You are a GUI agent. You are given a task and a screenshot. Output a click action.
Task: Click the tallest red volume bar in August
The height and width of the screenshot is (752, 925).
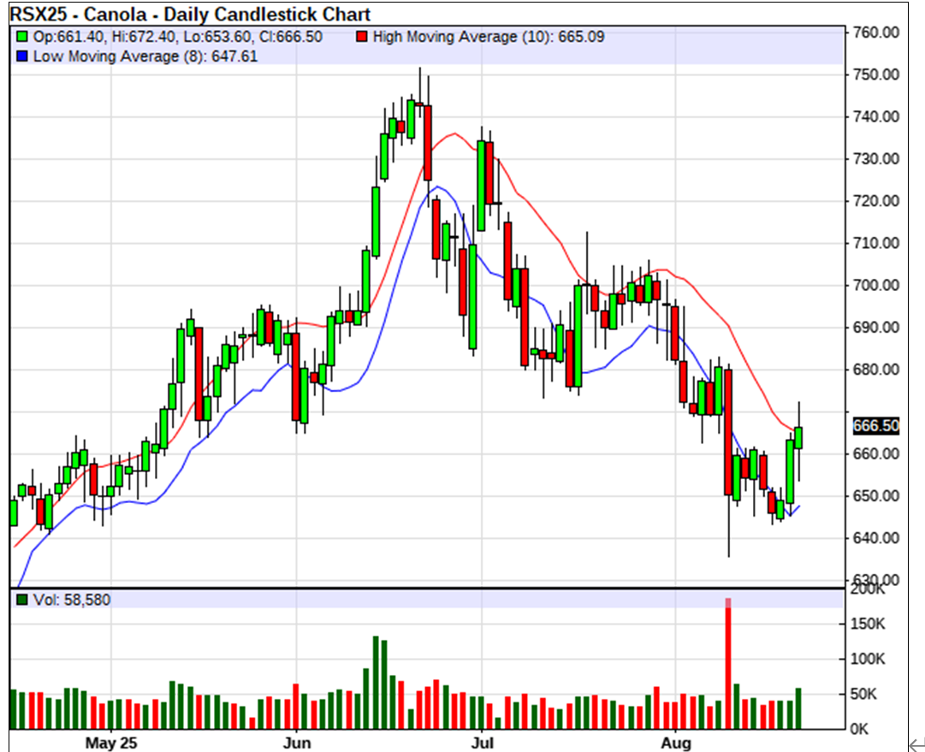pyautogui.click(x=728, y=664)
